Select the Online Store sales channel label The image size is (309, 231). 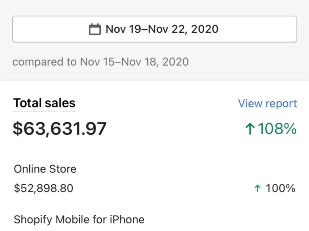tap(45, 169)
